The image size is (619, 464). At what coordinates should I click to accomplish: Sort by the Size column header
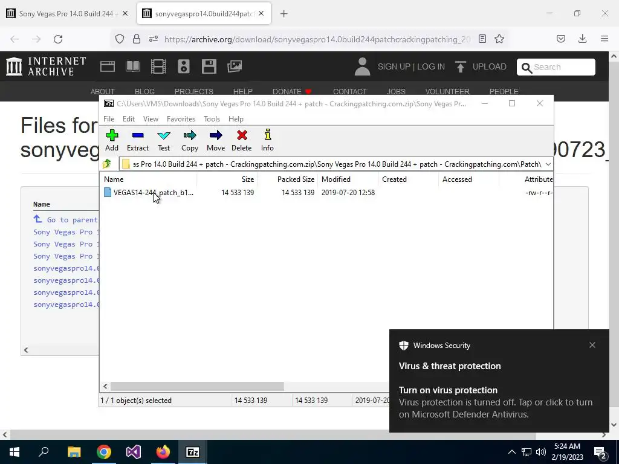pos(227,179)
